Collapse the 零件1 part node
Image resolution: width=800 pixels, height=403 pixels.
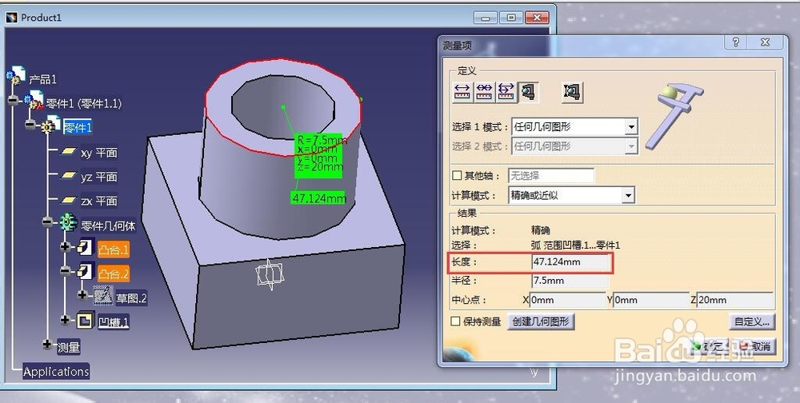30,124
